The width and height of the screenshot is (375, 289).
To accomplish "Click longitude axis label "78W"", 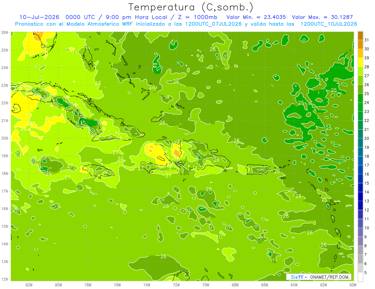I will point(88,285).
